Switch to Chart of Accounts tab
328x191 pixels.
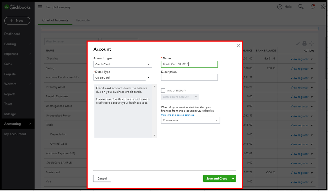(x=55, y=20)
